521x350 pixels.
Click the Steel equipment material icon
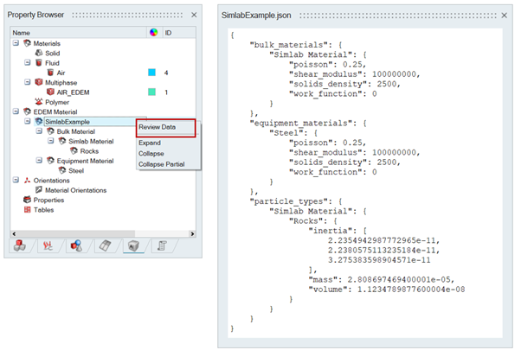[x=62, y=170]
